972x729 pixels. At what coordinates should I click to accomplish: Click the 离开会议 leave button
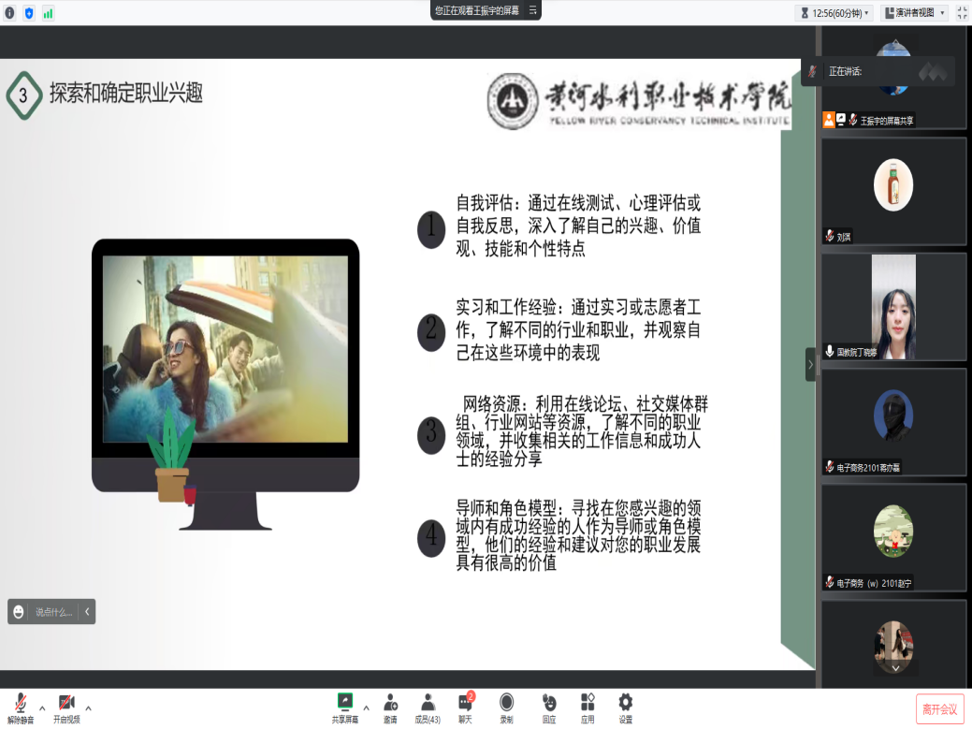[939, 709]
